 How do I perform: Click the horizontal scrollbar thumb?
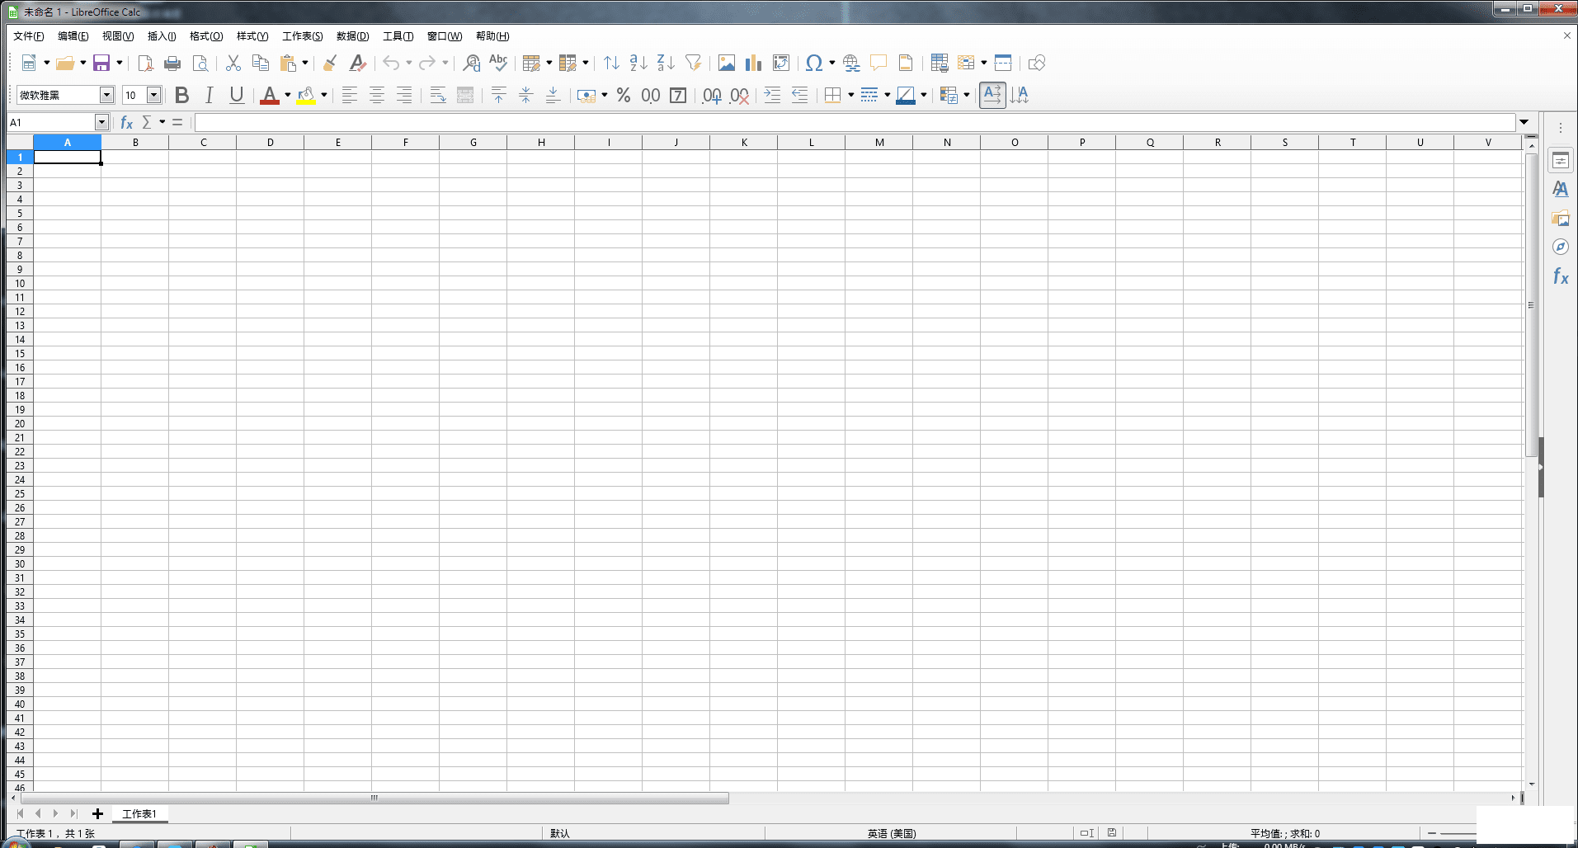[374, 798]
